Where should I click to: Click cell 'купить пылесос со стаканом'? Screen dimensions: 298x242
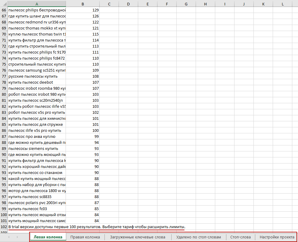37,172
